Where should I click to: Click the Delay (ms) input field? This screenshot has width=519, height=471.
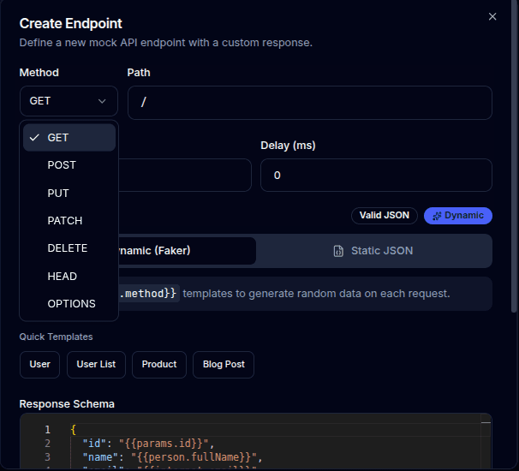tap(376, 175)
